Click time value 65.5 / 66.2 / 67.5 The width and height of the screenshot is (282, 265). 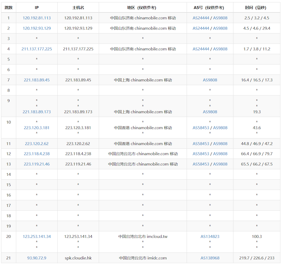257,164
